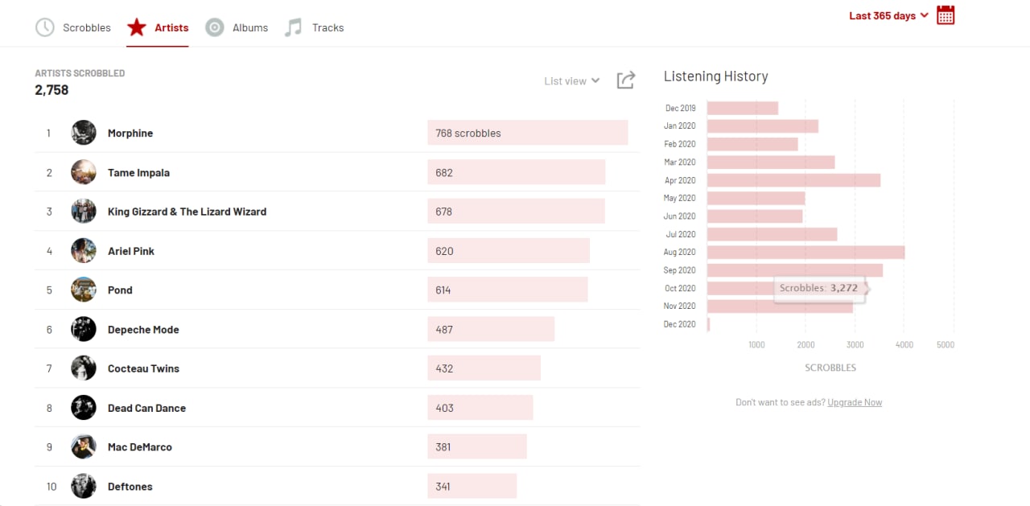
Task: Click King Gizzard & The Lizard Wizard avatar
Action: (x=84, y=212)
